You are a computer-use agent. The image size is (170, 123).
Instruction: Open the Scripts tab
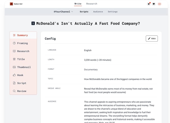[84, 12]
